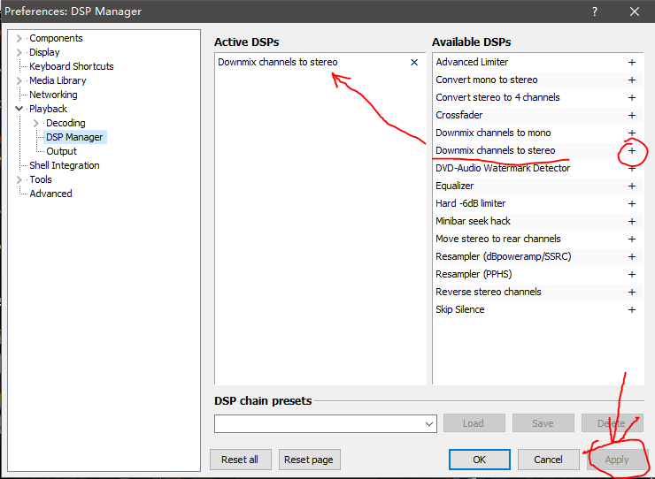
Task: Click plus for Convert mono to stereo
Action: pos(632,80)
